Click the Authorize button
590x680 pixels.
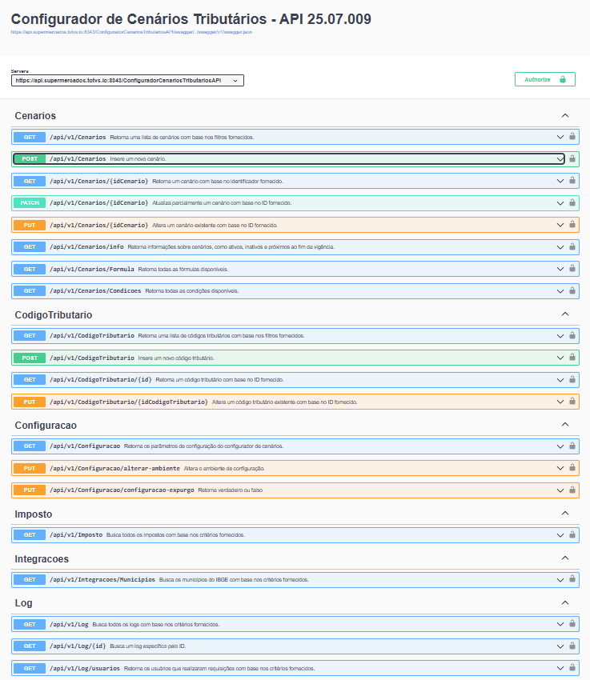pyautogui.click(x=544, y=79)
